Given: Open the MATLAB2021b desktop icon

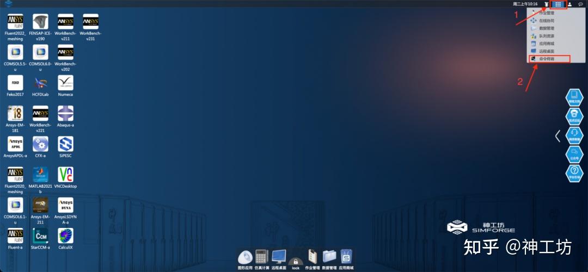Looking at the screenshot, I should click(40, 175).
